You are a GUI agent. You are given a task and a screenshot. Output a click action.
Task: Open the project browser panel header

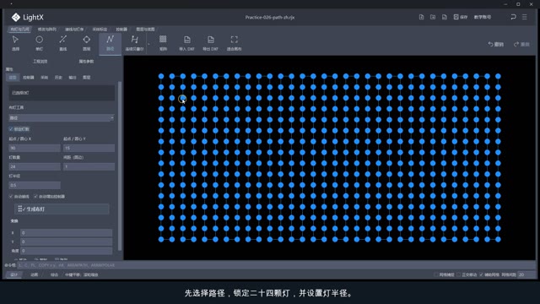click(x=40, y=62)
